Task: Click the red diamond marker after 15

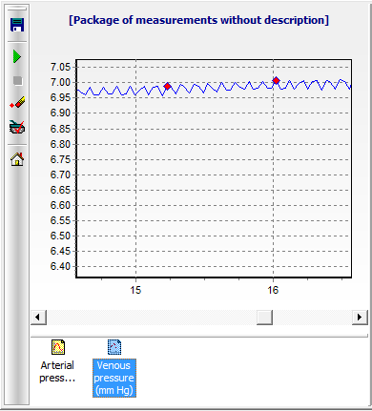Action: pyautogui.click(x=167, y=86)
